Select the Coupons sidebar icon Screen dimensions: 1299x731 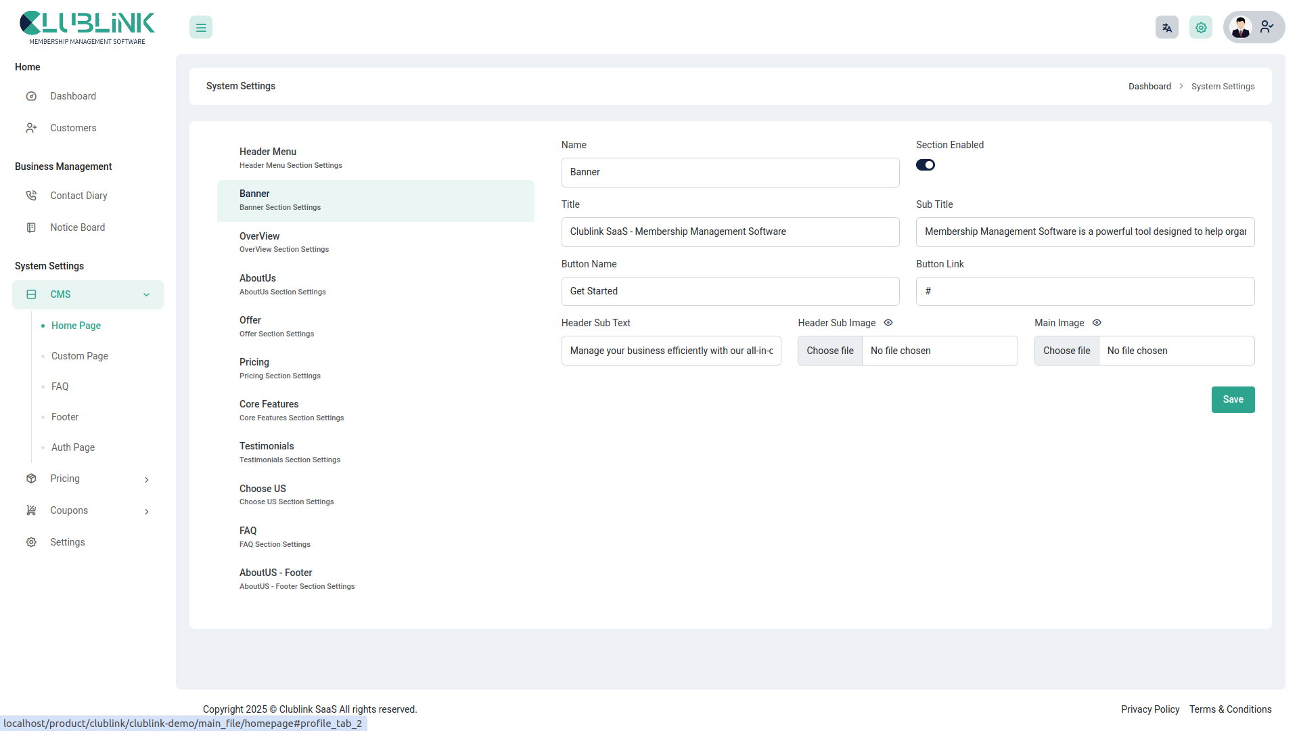tap(32, 510)
